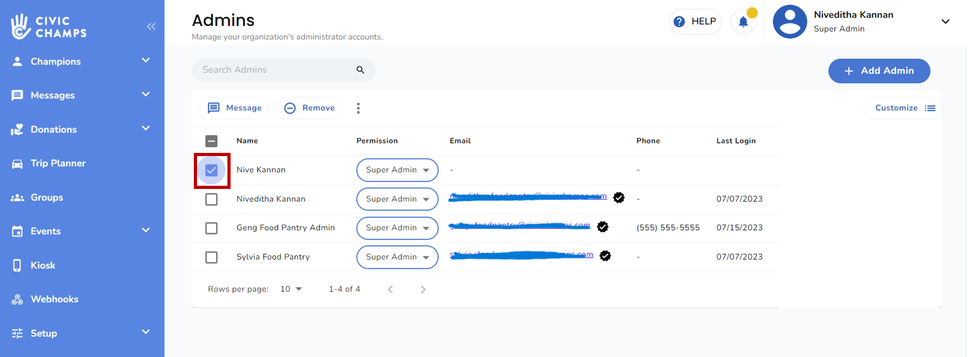Screen dimensions: 973x357
Task: Open Trip Planner in sidebar
Action: pyautogui.click(x=58, y=164)
